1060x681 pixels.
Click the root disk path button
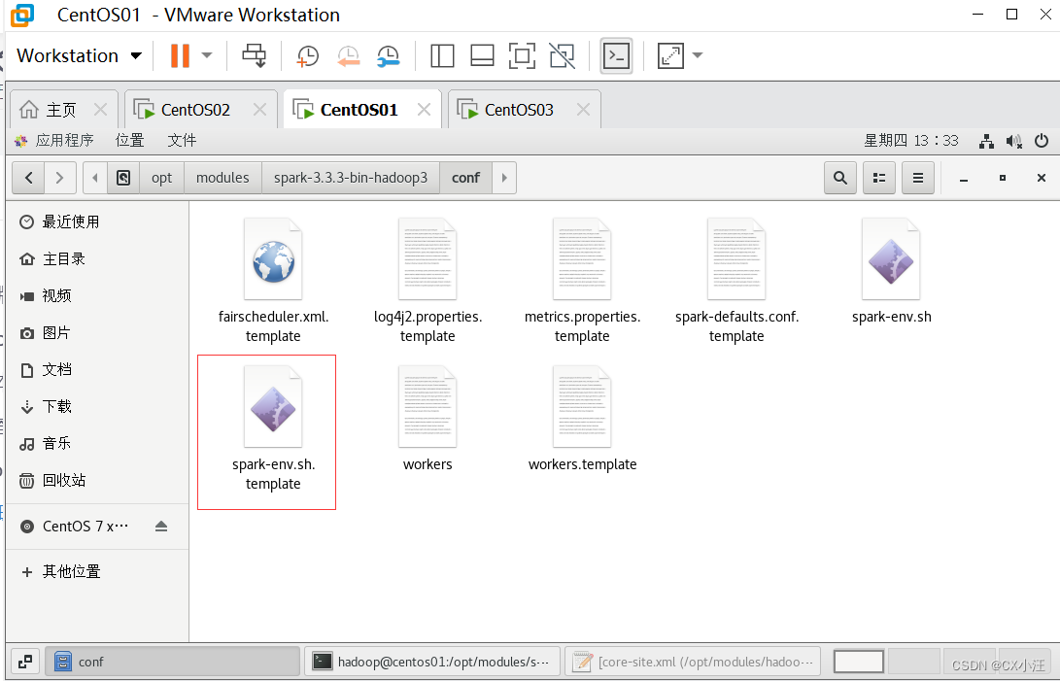(x=123, y=178)
